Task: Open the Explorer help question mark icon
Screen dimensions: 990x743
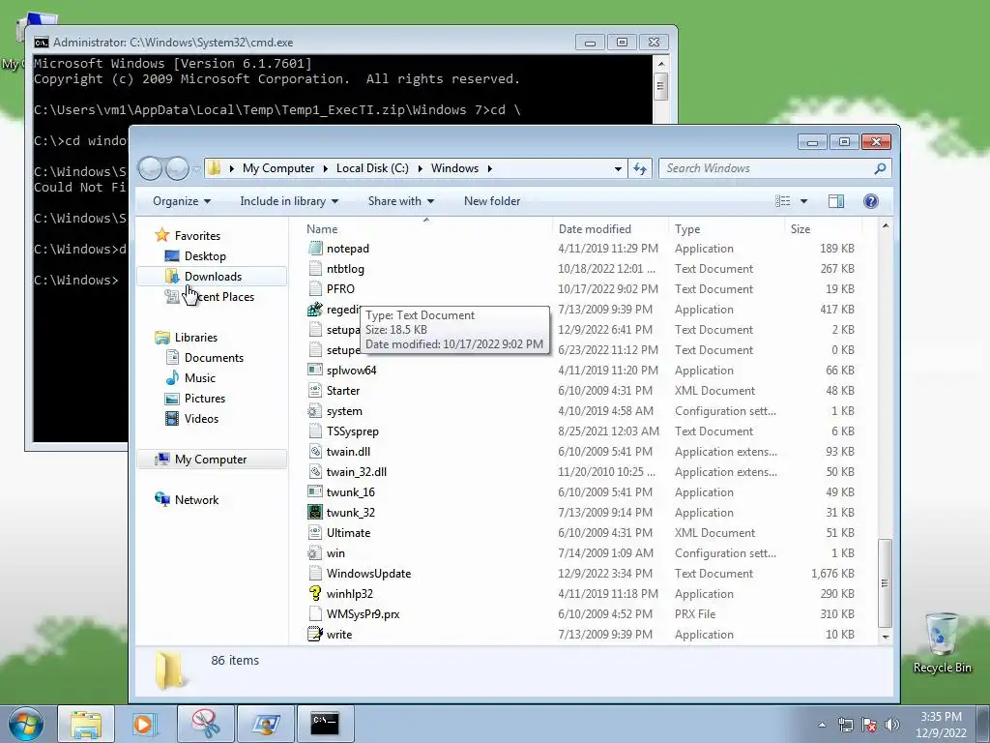Action: point(871,201)
